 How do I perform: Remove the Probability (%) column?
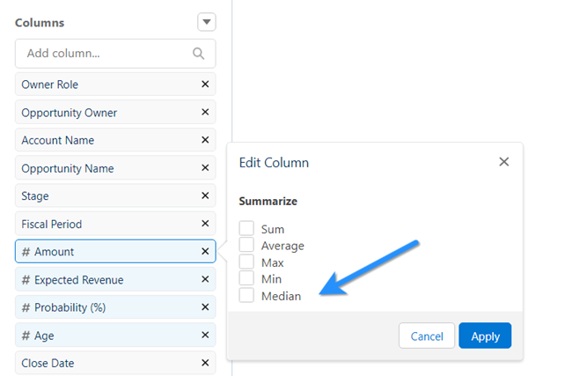click(205, 307)
